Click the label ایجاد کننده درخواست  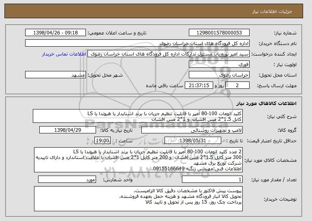(x=274, y=54)
